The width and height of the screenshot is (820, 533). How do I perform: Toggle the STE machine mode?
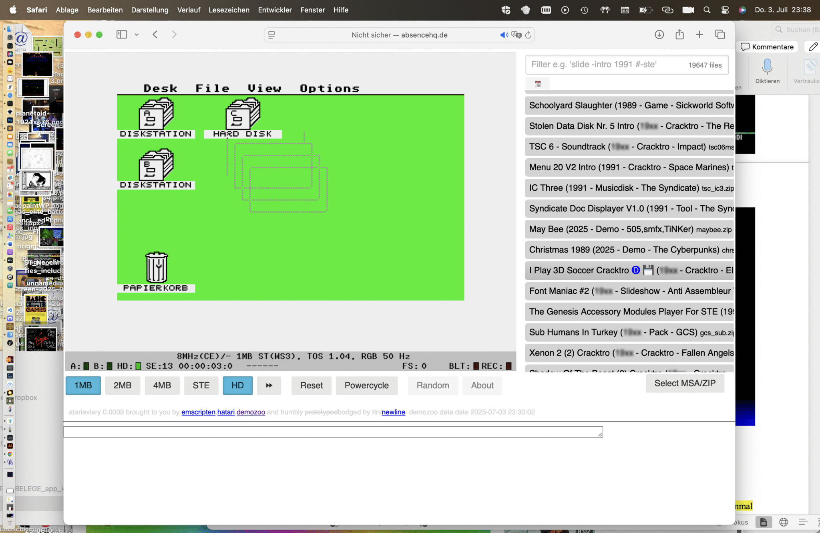click(x=201, y=385)
